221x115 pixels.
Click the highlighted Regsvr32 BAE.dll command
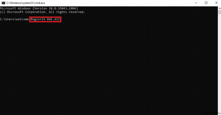45,19
